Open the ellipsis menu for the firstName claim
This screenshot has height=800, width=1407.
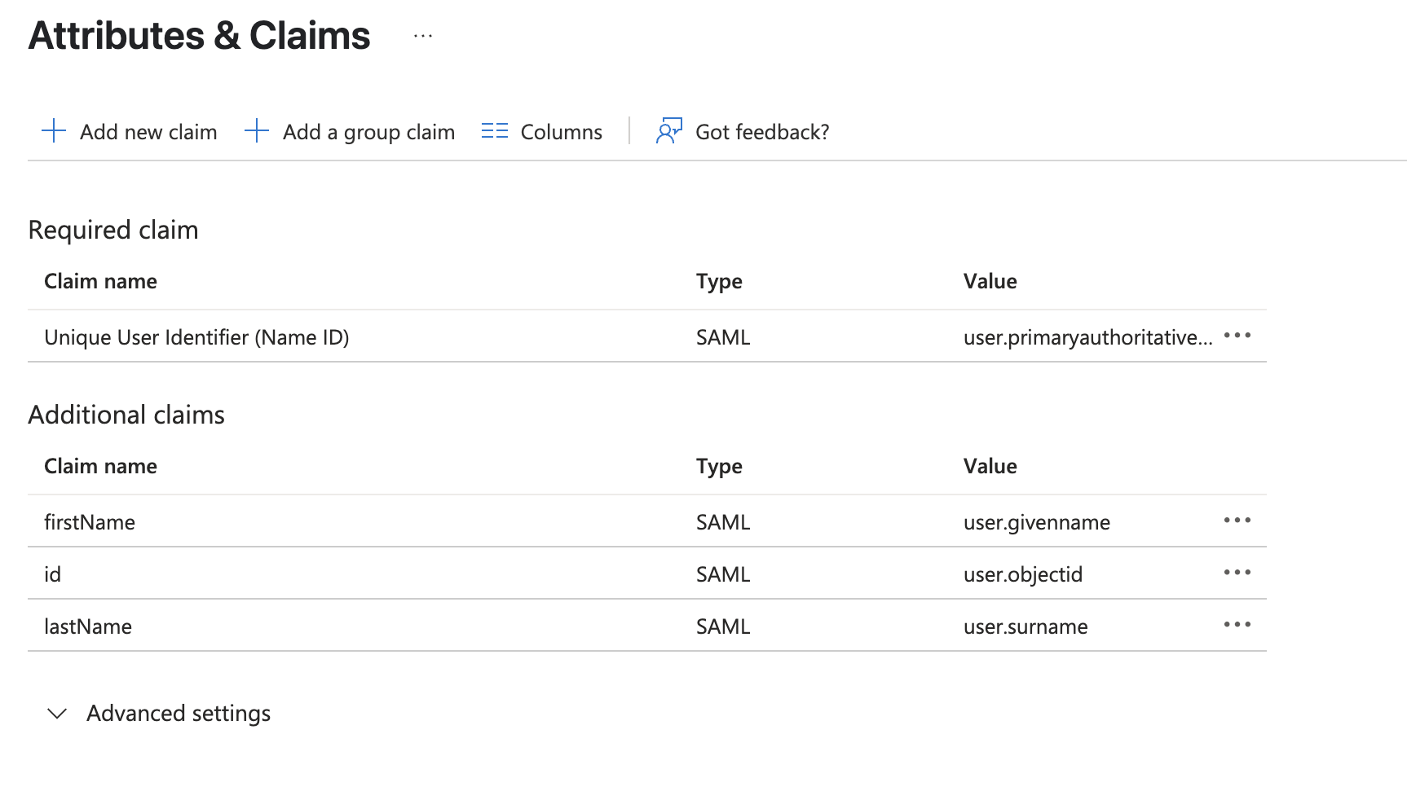[x=1237, y=521]
